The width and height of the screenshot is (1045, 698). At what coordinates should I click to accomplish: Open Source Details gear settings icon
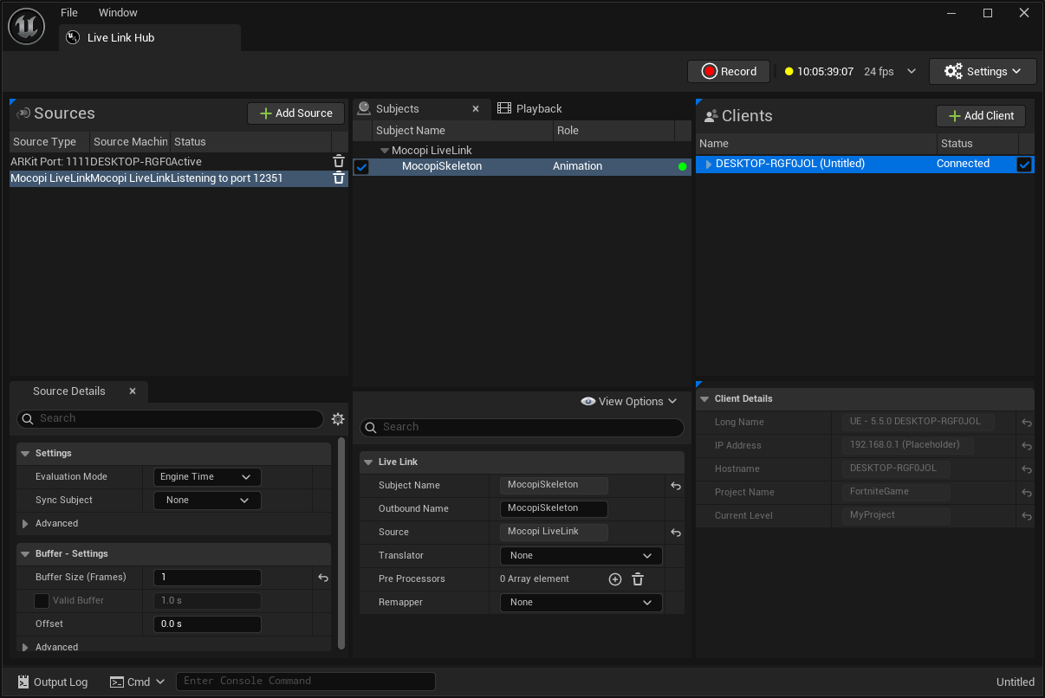pyautogui.click(x=338, y=419)
